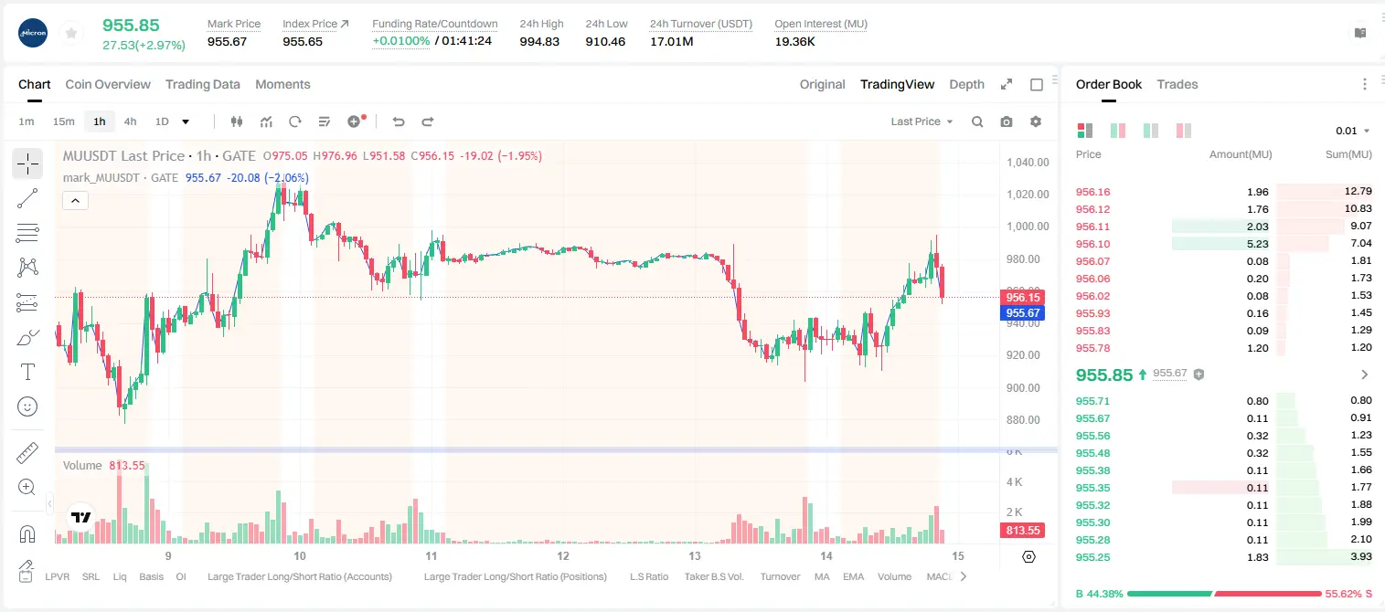
Task: Take a chart snapshot with camera icon
Action: coord(1007,121)
